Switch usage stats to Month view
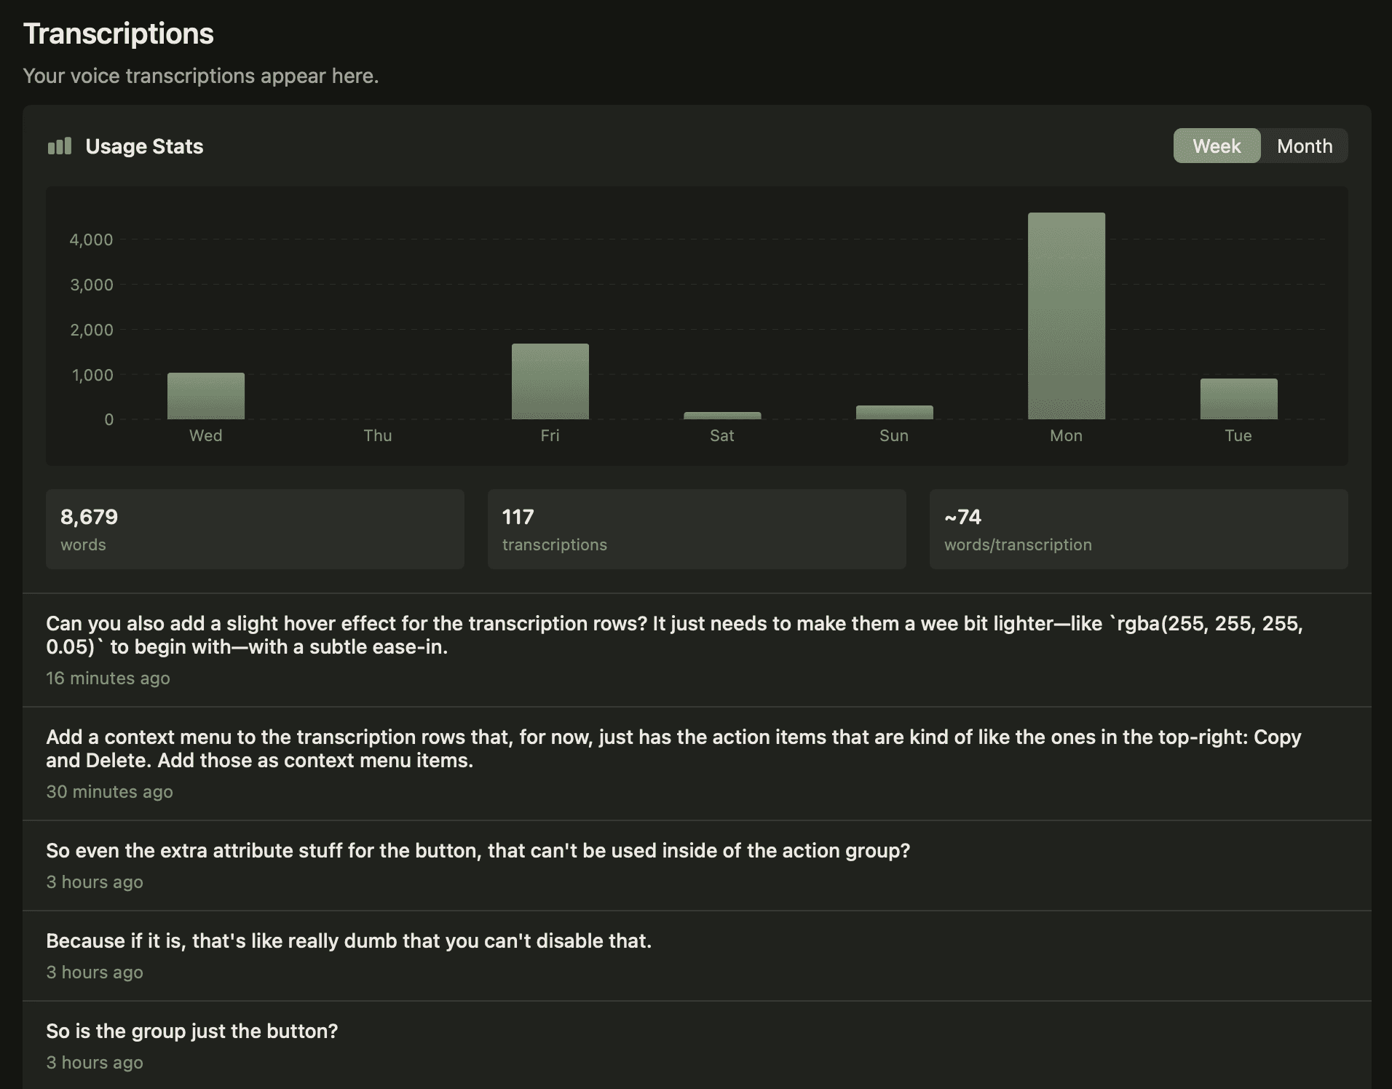Screen dimensions: 1392x1089 (x=1304, y=146)
